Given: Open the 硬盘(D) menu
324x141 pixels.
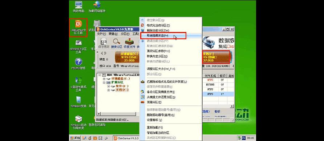Looking at the screenshot, I should [113, 34].
